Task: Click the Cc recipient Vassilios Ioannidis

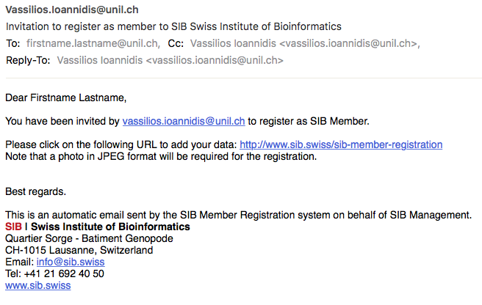Action: click(x=305, y=43)
